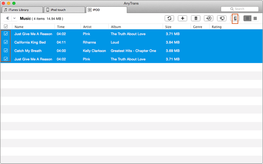Click inside the Search field
This screenshot has height=164, width=263.
[240, 9]
